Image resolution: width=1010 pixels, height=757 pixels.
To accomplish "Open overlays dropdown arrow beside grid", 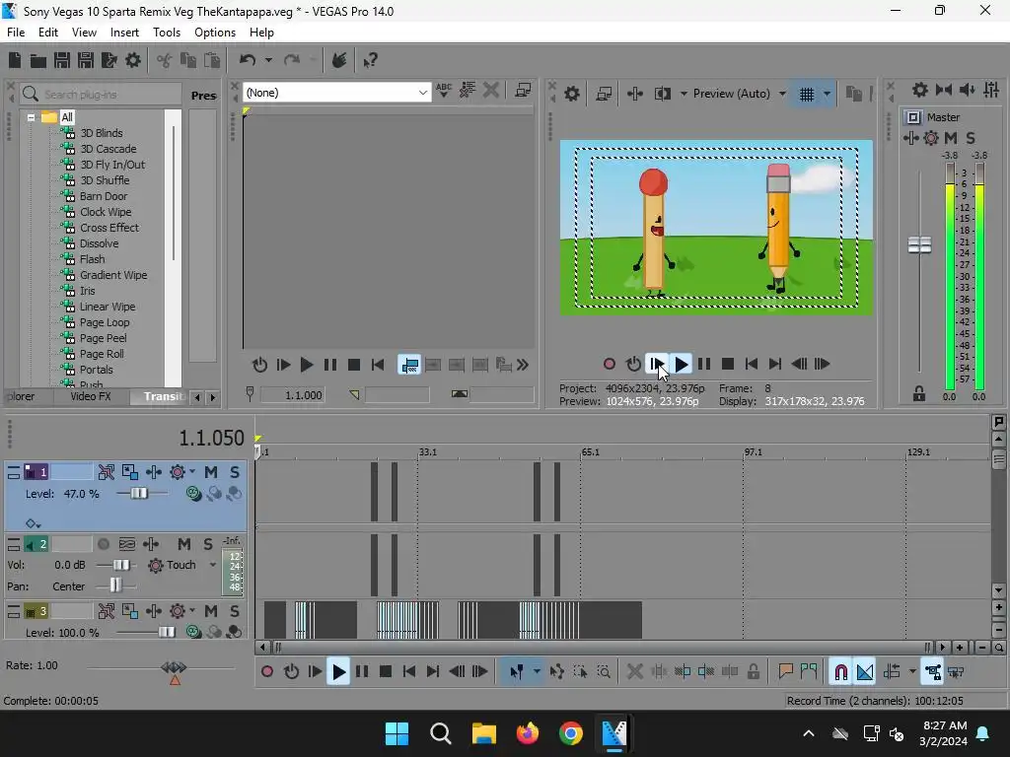I will click(828, 94).
